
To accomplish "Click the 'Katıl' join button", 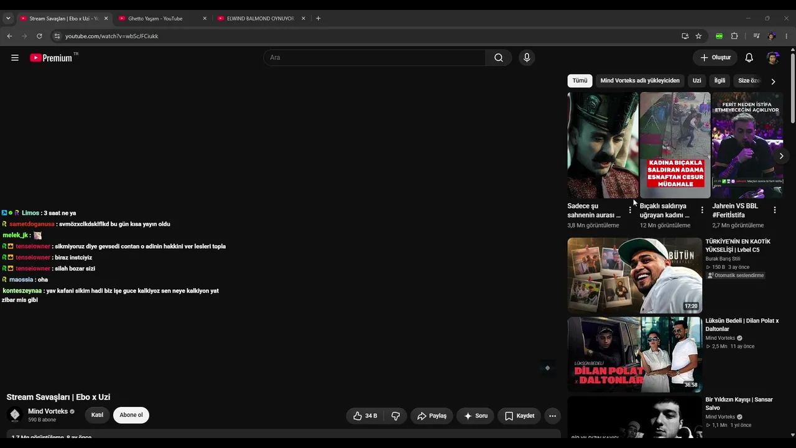I will 97,415.
